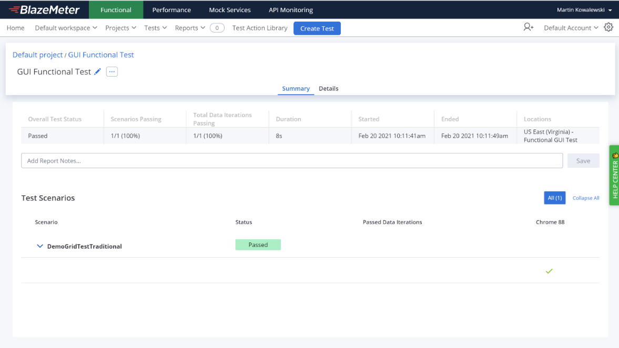
Task: Expand the Tests dropdown
Action: point(156,28)
